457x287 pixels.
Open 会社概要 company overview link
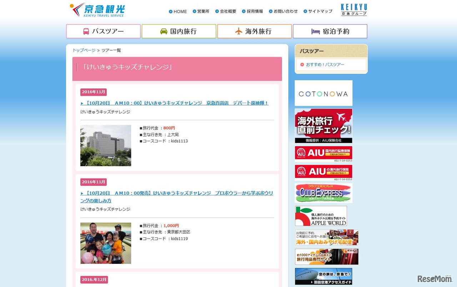coord(226,11)
